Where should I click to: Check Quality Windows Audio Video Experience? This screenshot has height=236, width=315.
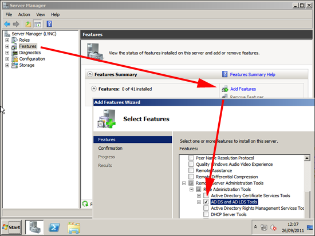(x=191, y=164)
